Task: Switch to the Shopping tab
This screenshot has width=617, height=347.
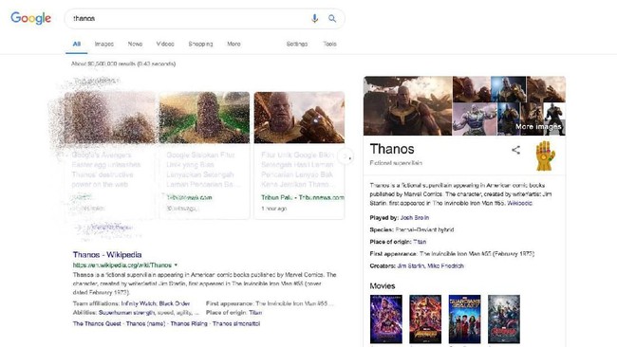Action: [200, 44]
